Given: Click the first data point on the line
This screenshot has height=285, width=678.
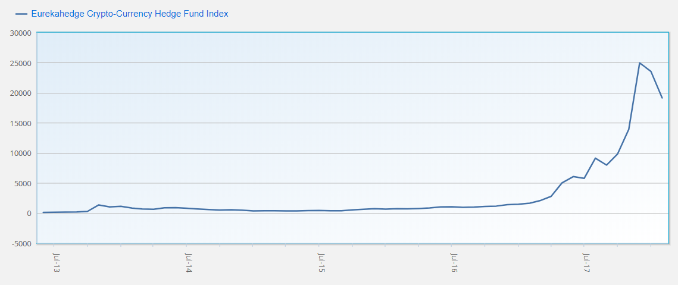Looking at the screenshot, I should point(43,212).
